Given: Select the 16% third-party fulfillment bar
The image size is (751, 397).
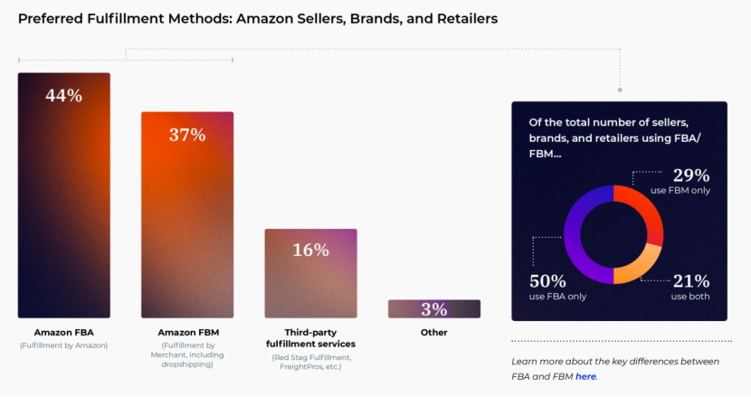Looking at the screenshot, I should (x=310, y=272).
